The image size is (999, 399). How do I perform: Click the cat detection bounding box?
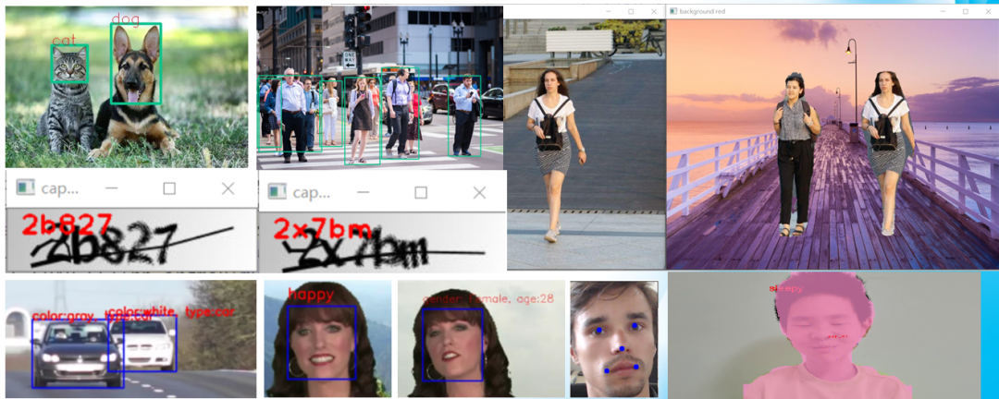click(x=69, y=64)
